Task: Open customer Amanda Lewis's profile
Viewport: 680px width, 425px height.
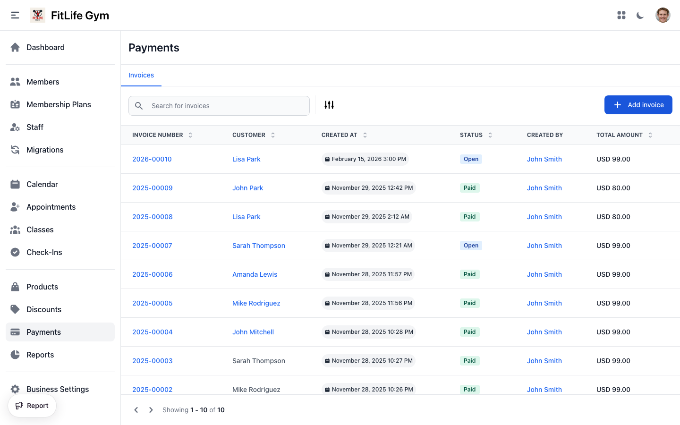Action: [255, 274]
